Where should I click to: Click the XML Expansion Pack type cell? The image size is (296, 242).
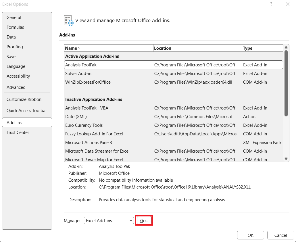tap(262, 143)
